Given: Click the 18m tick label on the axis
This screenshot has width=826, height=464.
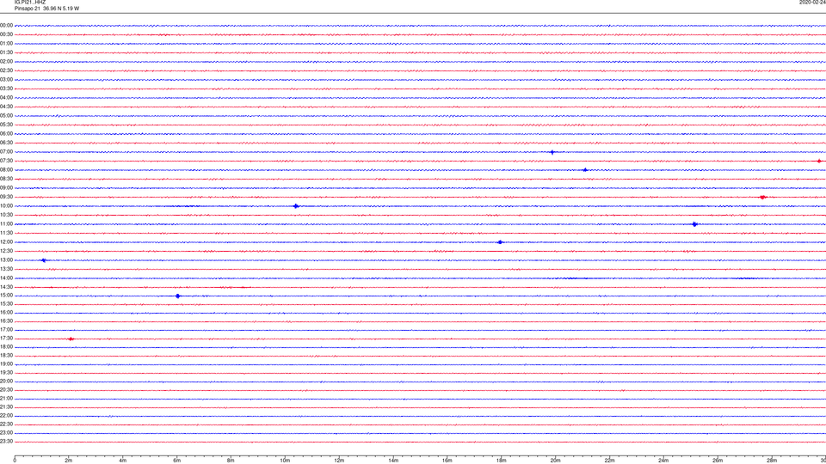Looking at the screenshot, I should tap(502, 461).
